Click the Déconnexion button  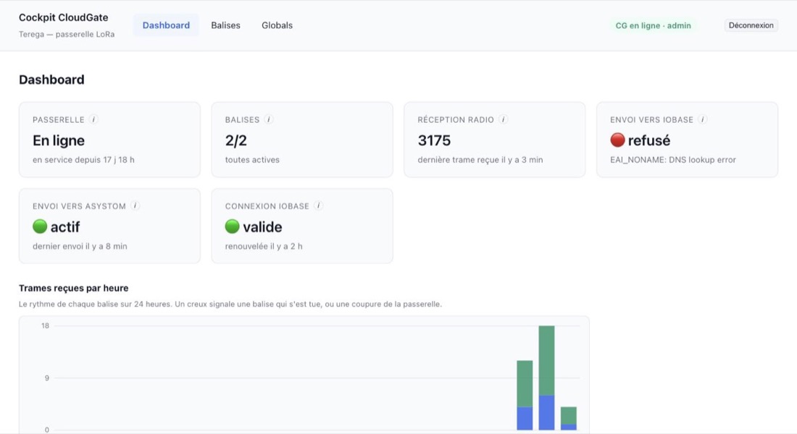tap(751, 25)
